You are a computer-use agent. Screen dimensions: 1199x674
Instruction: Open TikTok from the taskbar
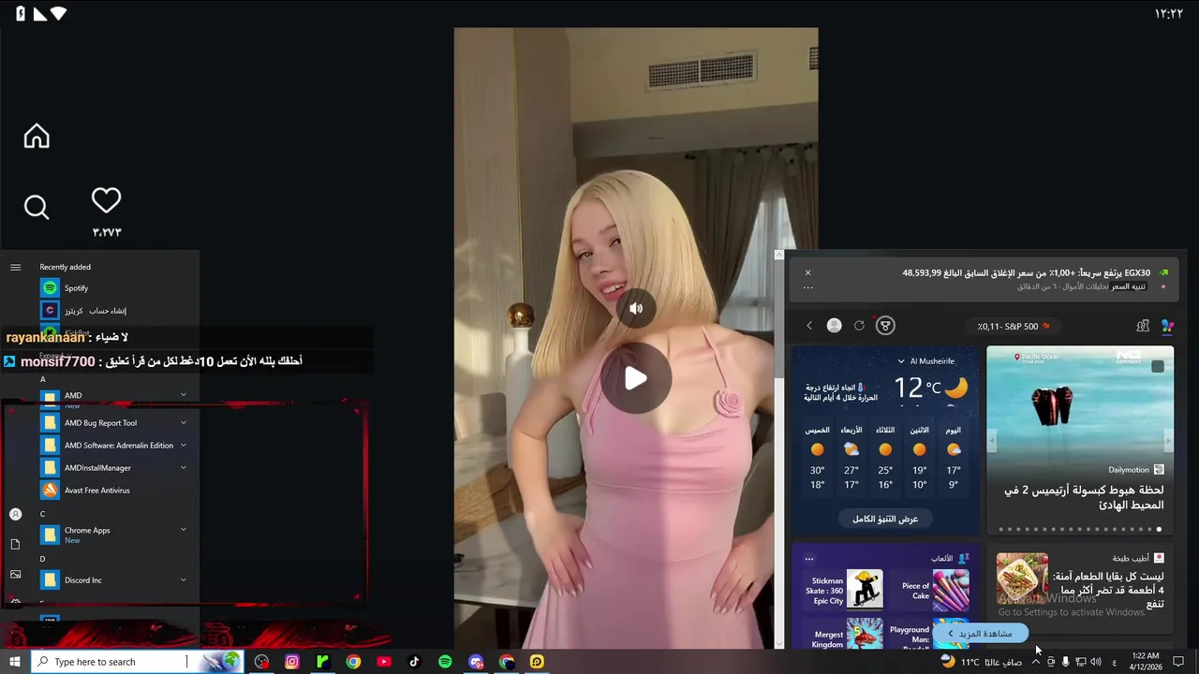[x=414, y=662]
